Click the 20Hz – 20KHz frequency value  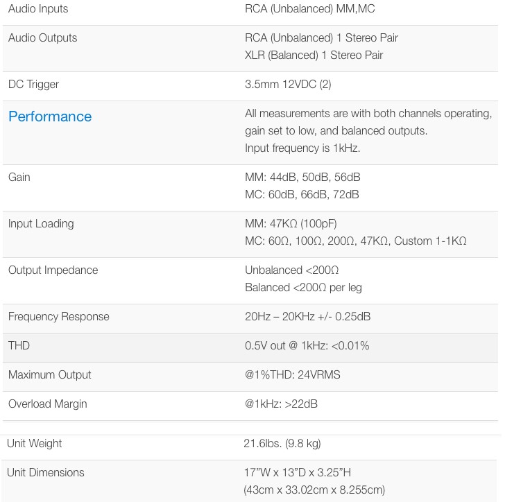[x=307, y=317]
